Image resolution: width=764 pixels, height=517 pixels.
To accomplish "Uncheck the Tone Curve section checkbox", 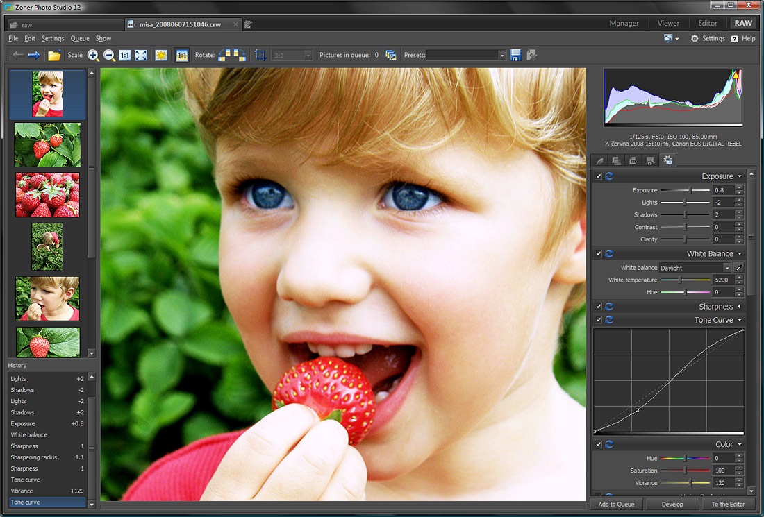I will tap(597, 320).
